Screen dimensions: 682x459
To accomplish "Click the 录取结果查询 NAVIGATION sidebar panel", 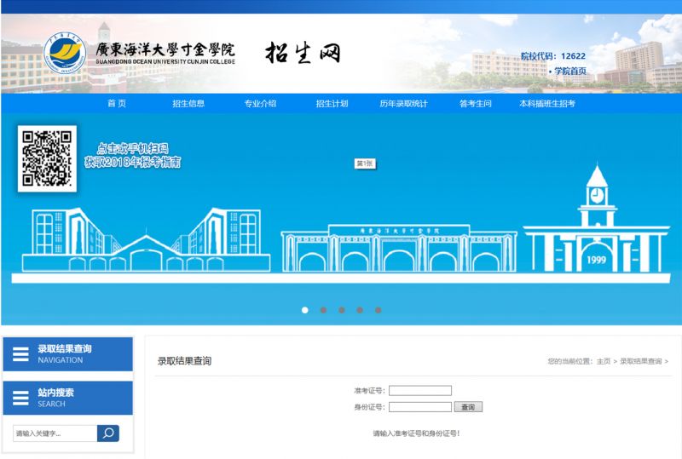I will (x=68, y=354).
